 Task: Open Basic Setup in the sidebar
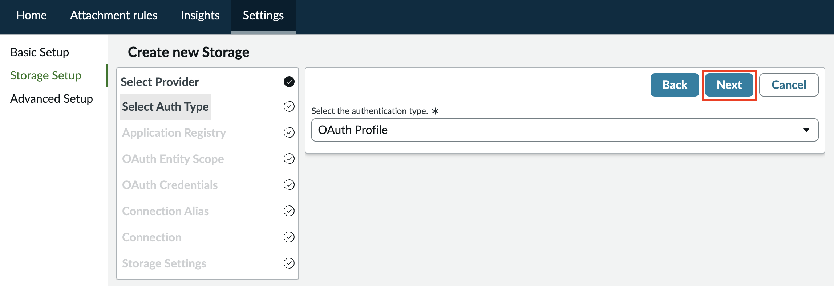(x=40, y=52)
